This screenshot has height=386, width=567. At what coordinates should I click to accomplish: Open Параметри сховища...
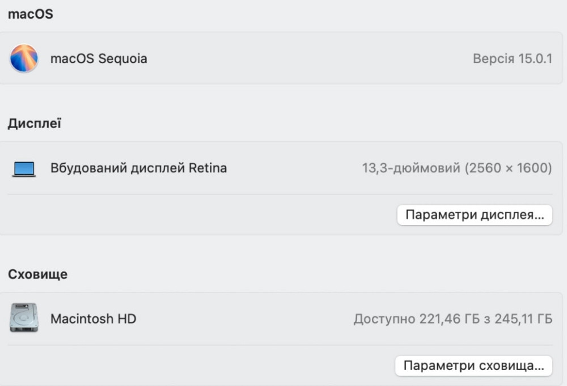(x=474, y=366)
